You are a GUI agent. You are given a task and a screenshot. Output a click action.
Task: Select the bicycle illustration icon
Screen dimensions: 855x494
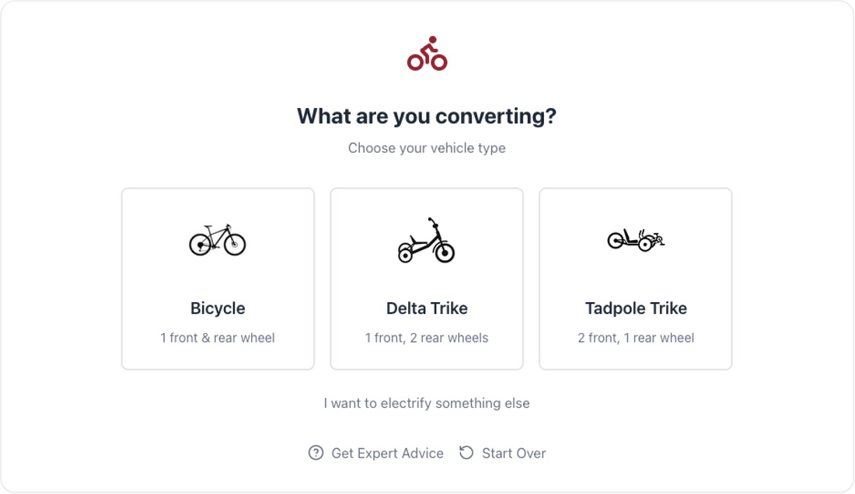point(218,240)
